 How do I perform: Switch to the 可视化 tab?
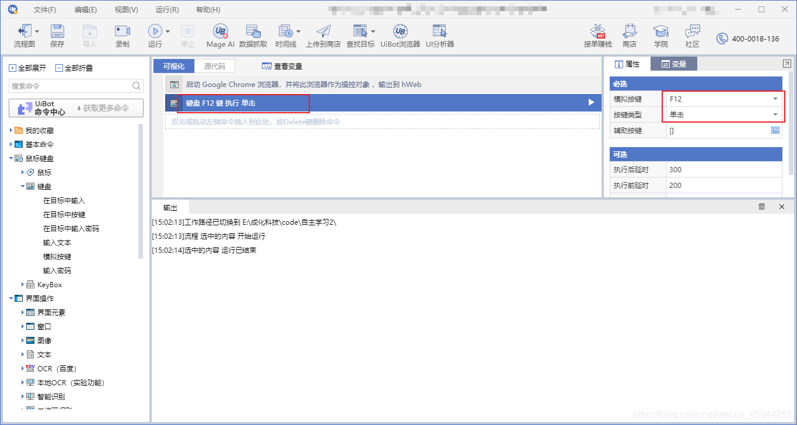[174, 66]
